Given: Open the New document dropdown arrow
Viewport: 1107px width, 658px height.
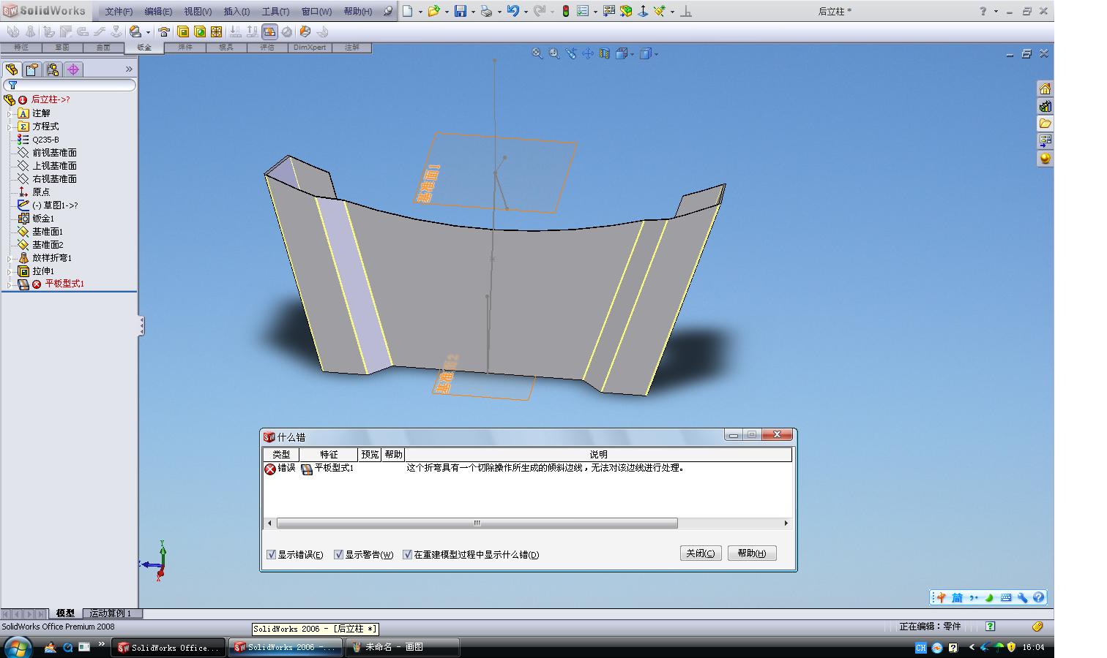Looking at the screenshot, I should pos(420,12).
